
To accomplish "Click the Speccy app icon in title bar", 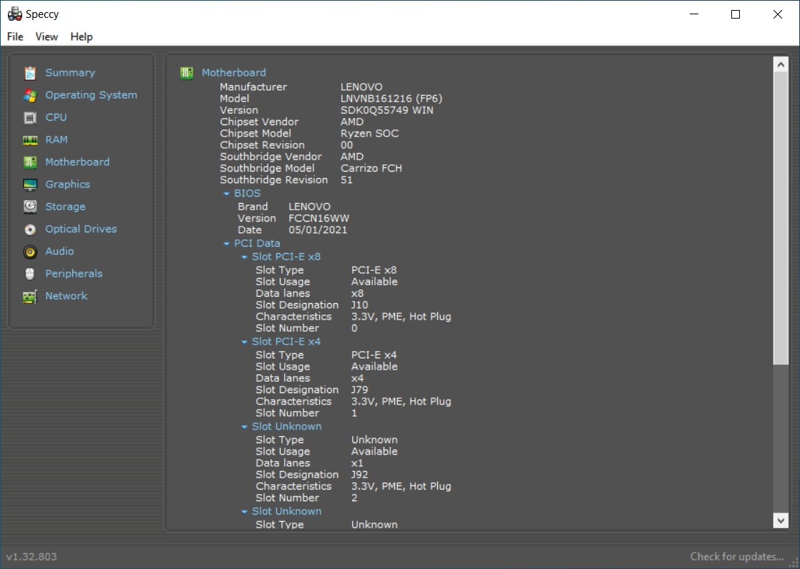I will (15, 14).
